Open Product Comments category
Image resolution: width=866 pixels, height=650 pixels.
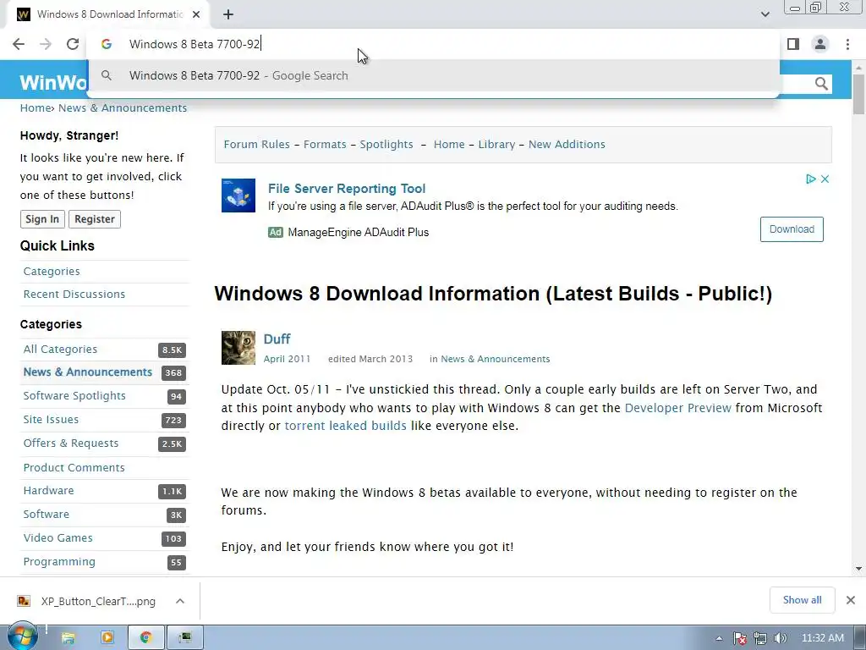[74, 467]
